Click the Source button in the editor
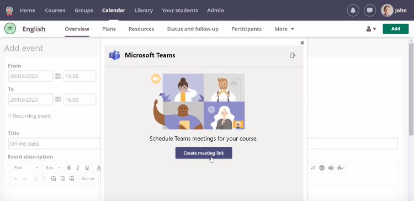This screenshot has height=201, width=414. point(88,179)
